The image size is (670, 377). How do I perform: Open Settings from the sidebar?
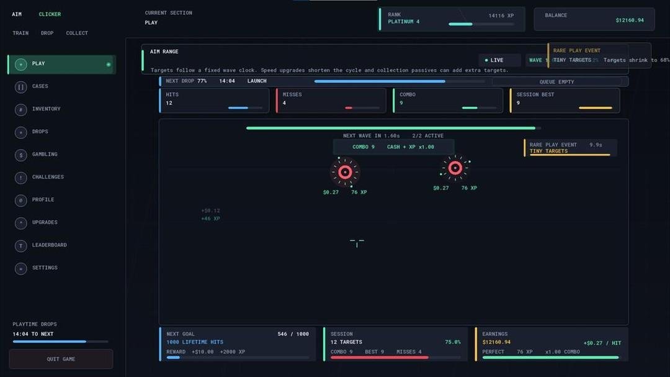pyautogui.click(x=45, y=268)
